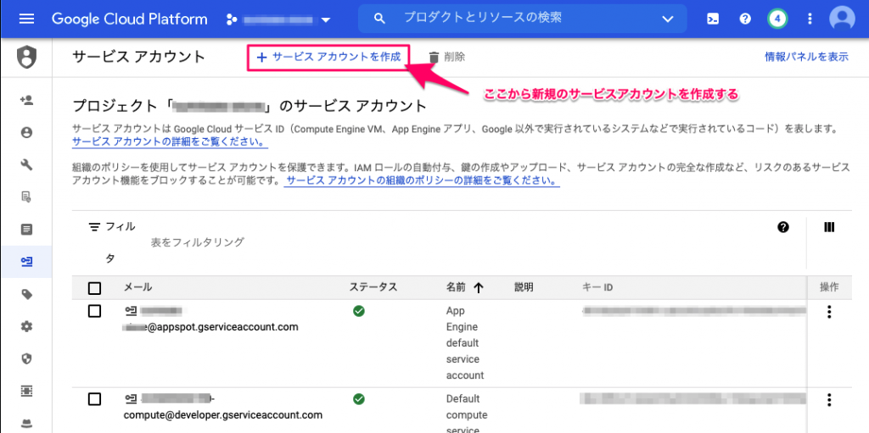
Task: Open サービス アカウントの詳細をご覧ください link
Action: [170, 142]
